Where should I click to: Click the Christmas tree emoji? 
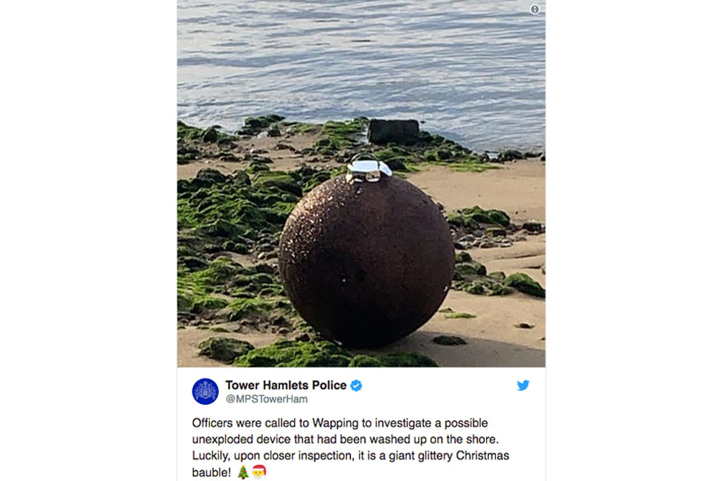pos(244,472)
